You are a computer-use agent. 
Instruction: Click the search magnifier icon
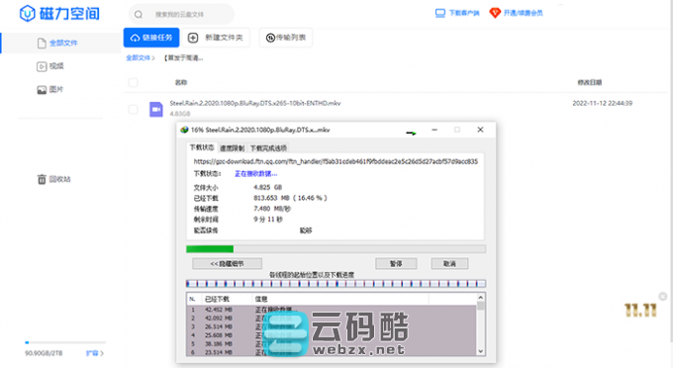pyautogui.click(x=139, y=15)
